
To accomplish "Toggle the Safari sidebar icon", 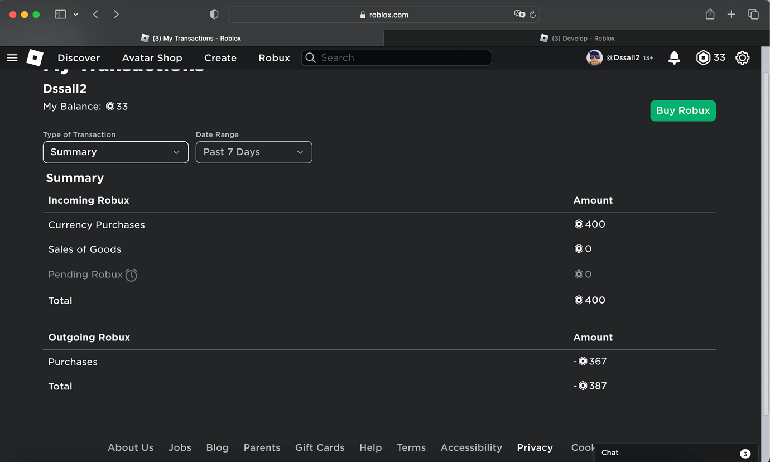I will [x=60, y=15].
